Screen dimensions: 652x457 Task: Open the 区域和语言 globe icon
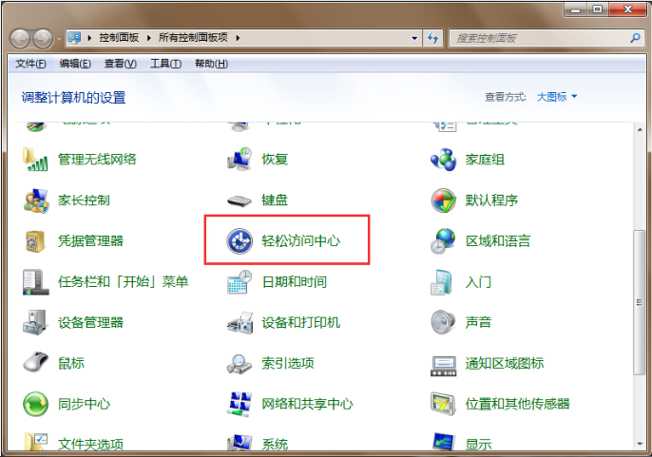coord(443,241)
